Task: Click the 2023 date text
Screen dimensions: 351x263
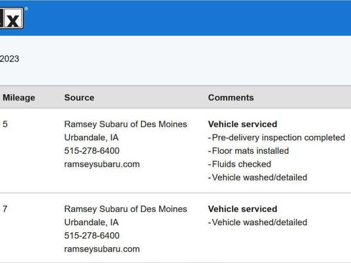Action: coord(9,59)
